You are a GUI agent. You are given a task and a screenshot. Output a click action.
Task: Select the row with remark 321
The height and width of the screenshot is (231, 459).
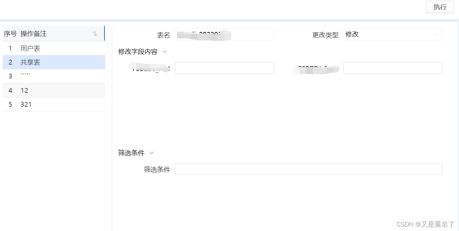click(54, 104)
